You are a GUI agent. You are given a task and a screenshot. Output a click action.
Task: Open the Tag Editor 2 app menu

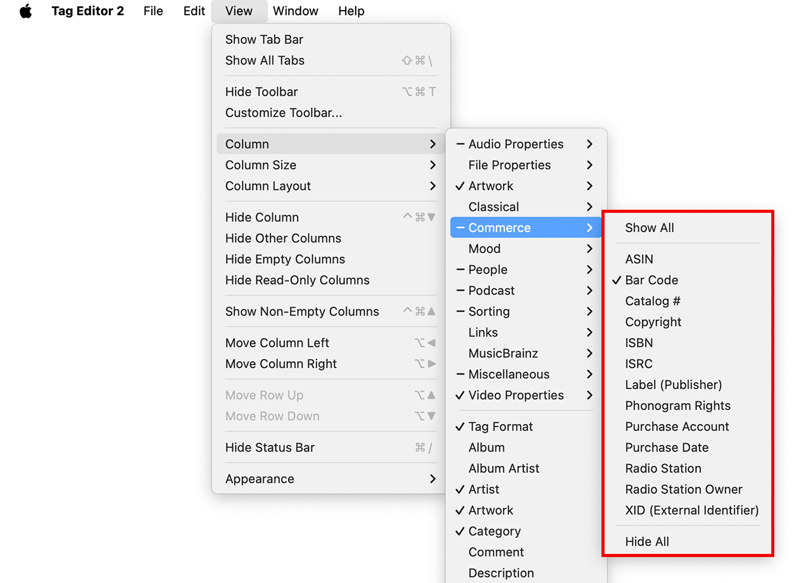pos(88,11)
